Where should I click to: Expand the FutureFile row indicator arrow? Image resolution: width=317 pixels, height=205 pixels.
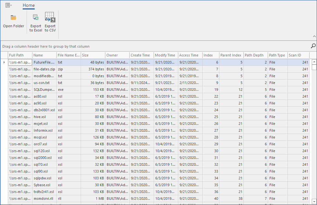click(4, 62)
